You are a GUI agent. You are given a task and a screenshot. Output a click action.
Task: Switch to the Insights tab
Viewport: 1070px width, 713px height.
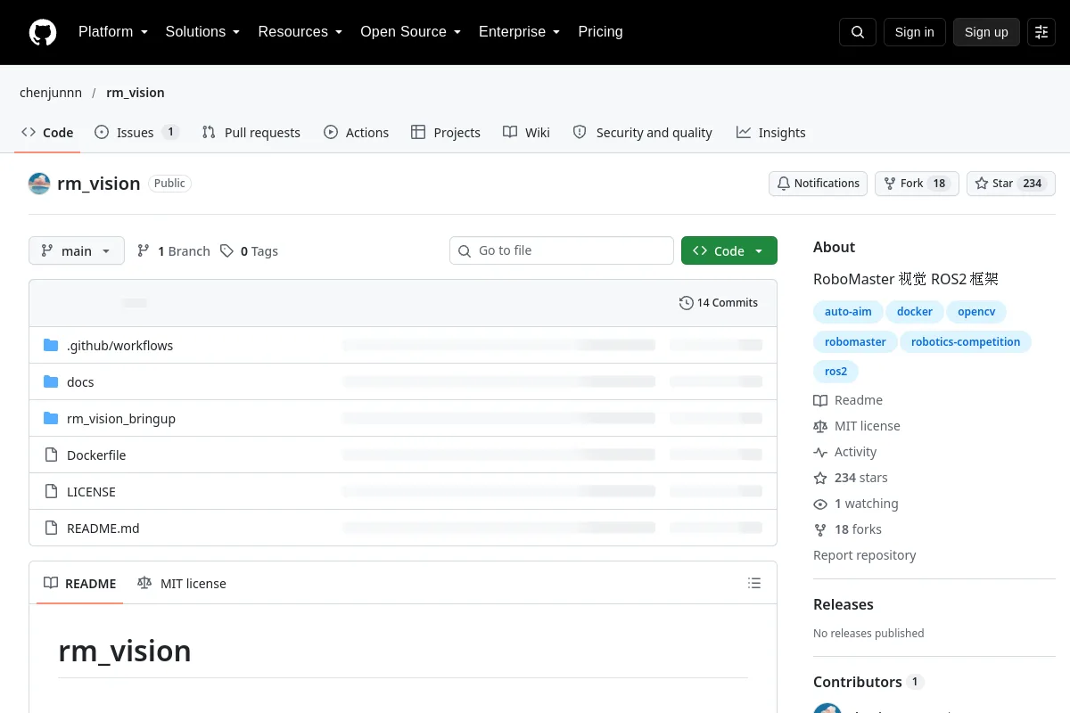(771, 132)
